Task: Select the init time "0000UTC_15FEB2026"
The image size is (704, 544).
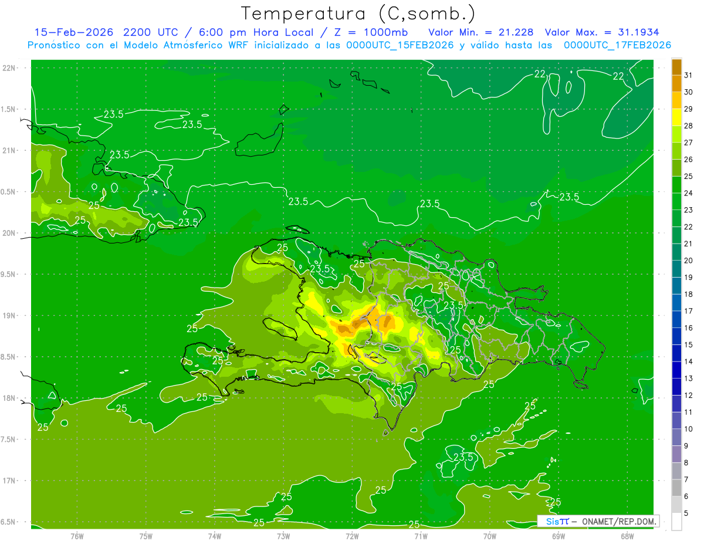Action: tap(400, 45)
